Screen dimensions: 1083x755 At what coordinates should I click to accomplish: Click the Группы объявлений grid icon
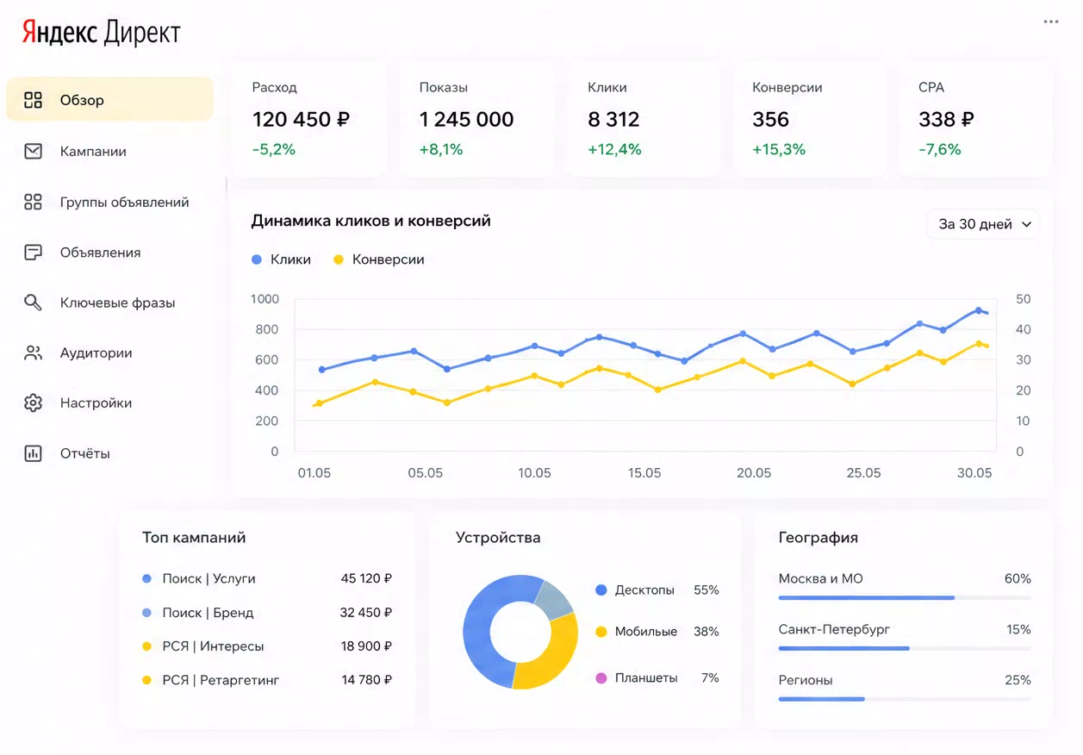[x=33, y=202]
